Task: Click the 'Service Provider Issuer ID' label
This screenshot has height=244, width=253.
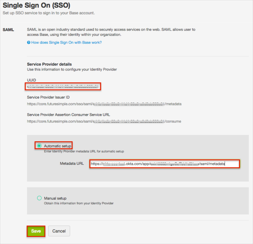Action: pos(48,97)
